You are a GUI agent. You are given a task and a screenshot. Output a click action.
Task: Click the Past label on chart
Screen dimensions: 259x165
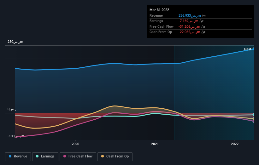(248, 49)
